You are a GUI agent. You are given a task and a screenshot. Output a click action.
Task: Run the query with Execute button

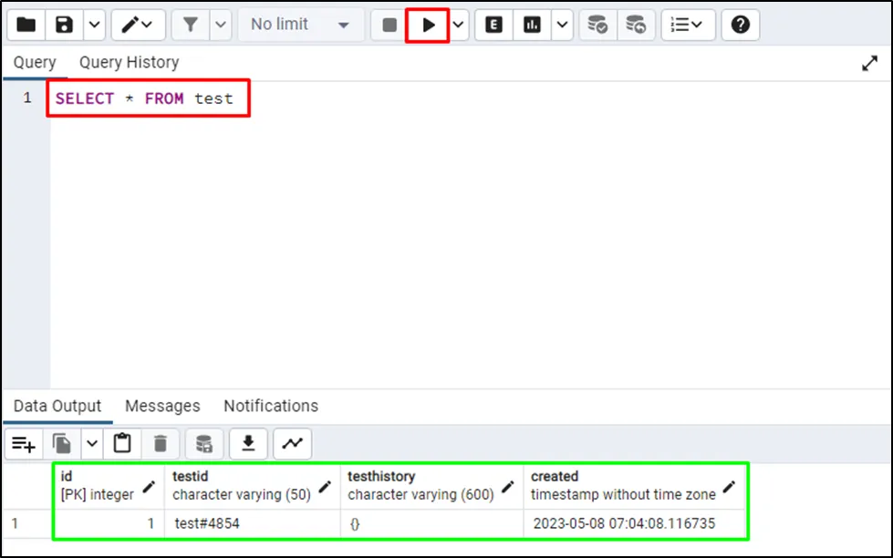(x=428, y=25)
